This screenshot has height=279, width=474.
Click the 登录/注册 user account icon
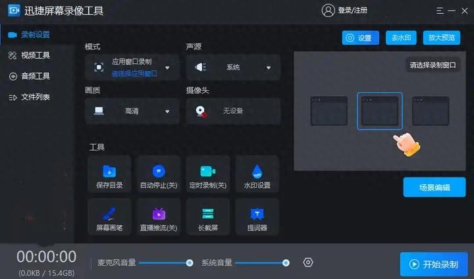[x=329, y=11]
